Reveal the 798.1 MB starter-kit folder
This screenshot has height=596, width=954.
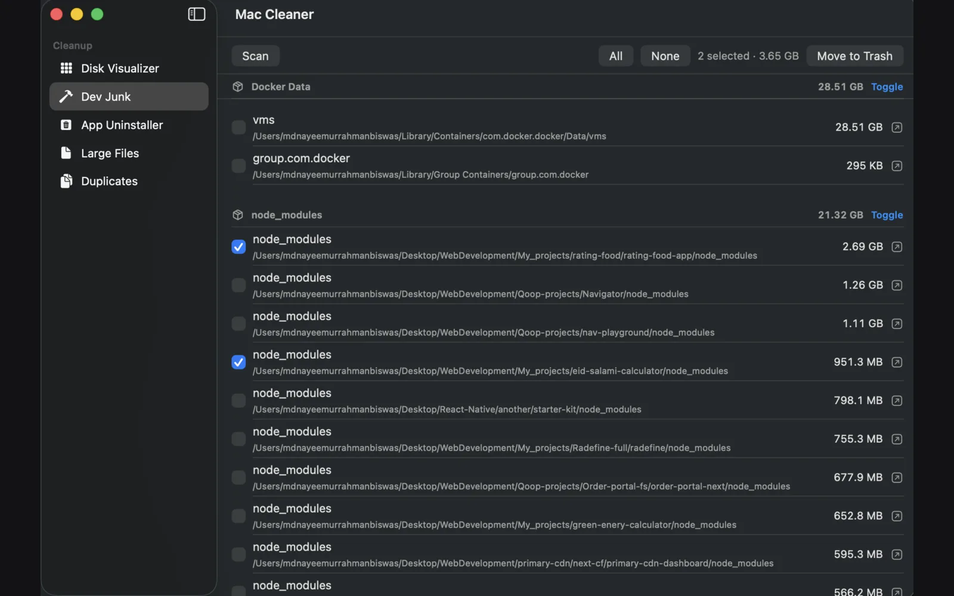(x=897, y=401)
